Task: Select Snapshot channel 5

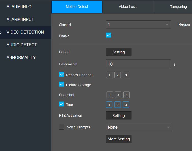Action: [x=126, y=95]
